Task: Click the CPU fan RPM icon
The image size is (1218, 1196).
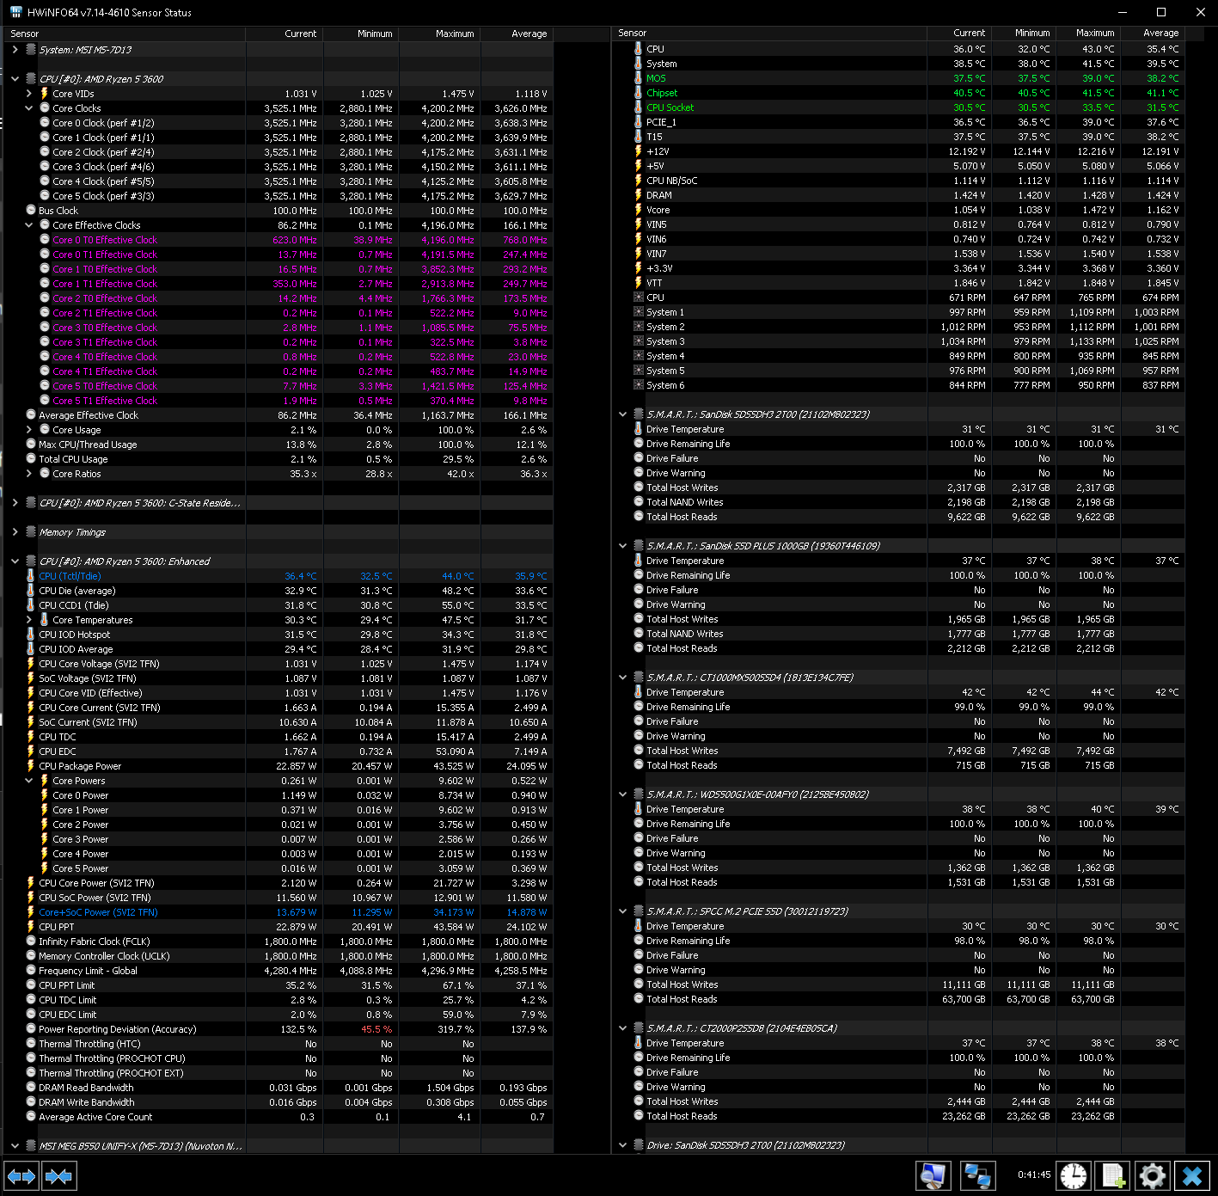Action: 638,297
